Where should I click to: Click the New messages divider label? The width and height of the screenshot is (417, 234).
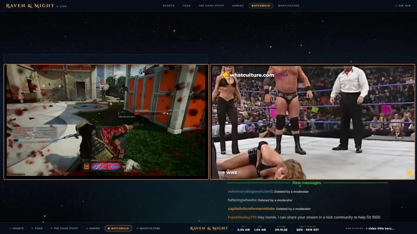point(307,183)
